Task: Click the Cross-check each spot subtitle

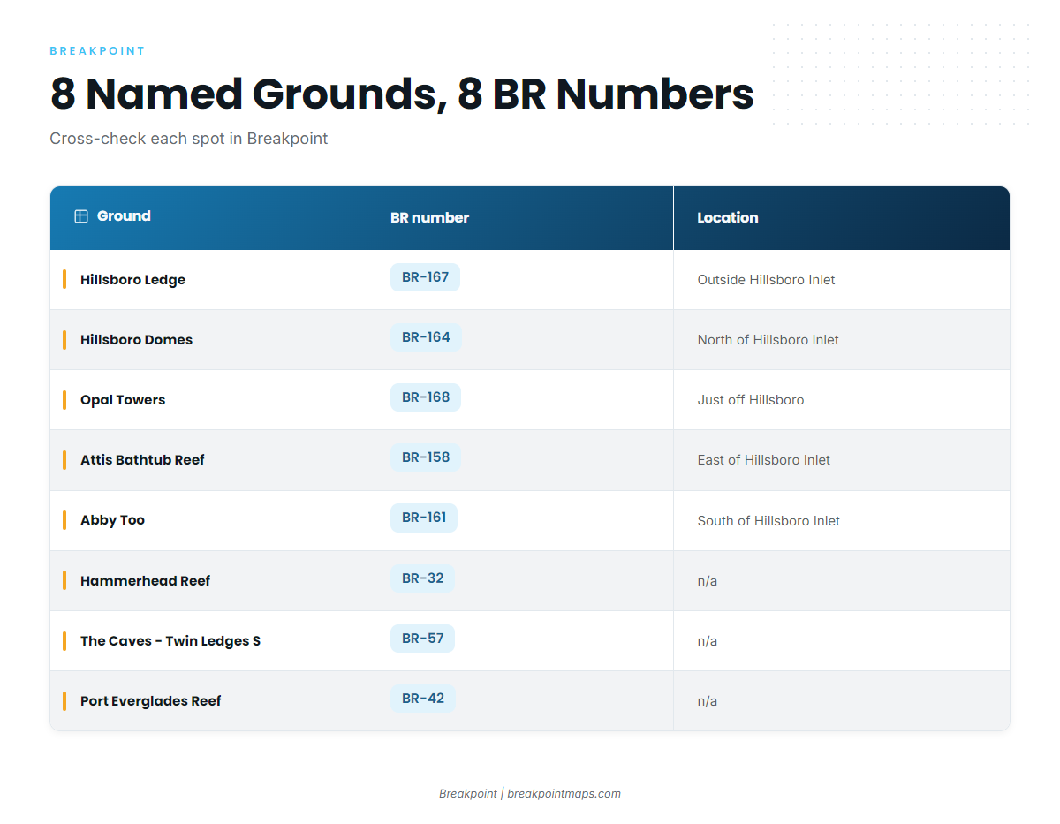Action: pos(189,139)
